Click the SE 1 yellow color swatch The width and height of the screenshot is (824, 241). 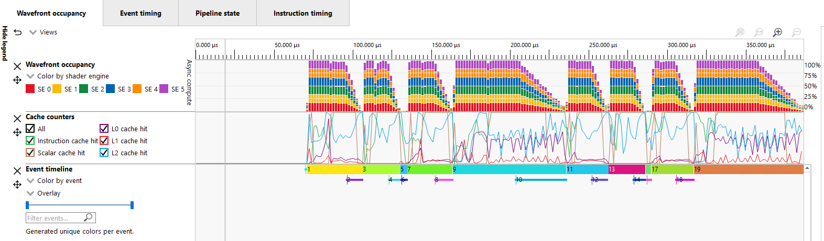[57, 89]
